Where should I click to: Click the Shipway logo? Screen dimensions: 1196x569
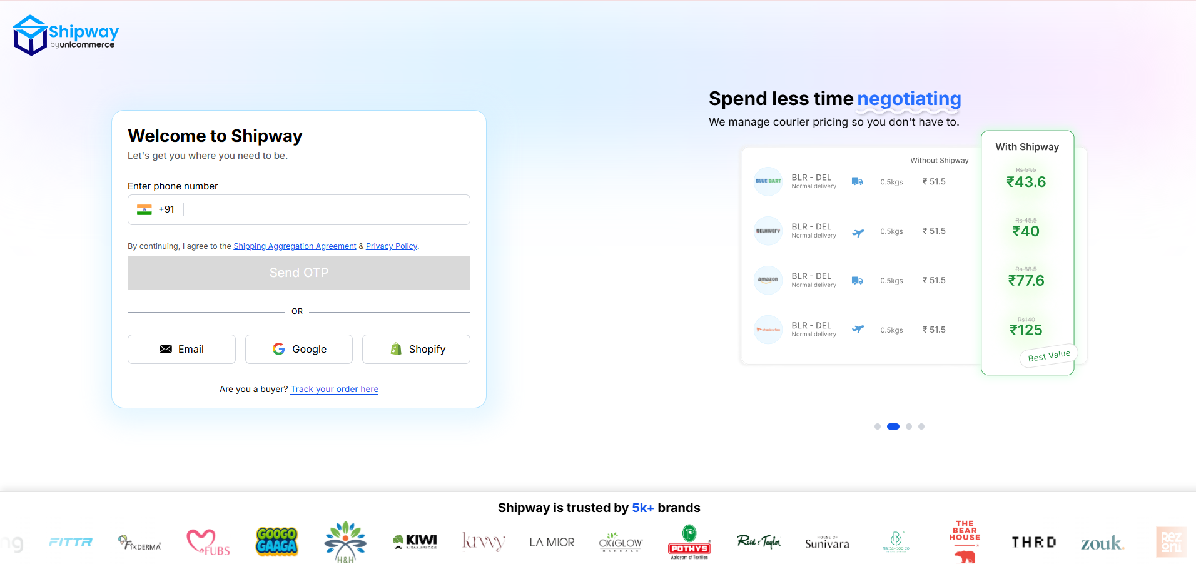click(x=66, y=35)
